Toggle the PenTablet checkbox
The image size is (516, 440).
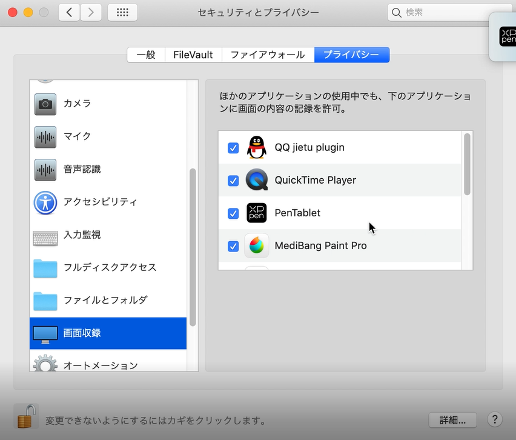[x=233, y=213]
